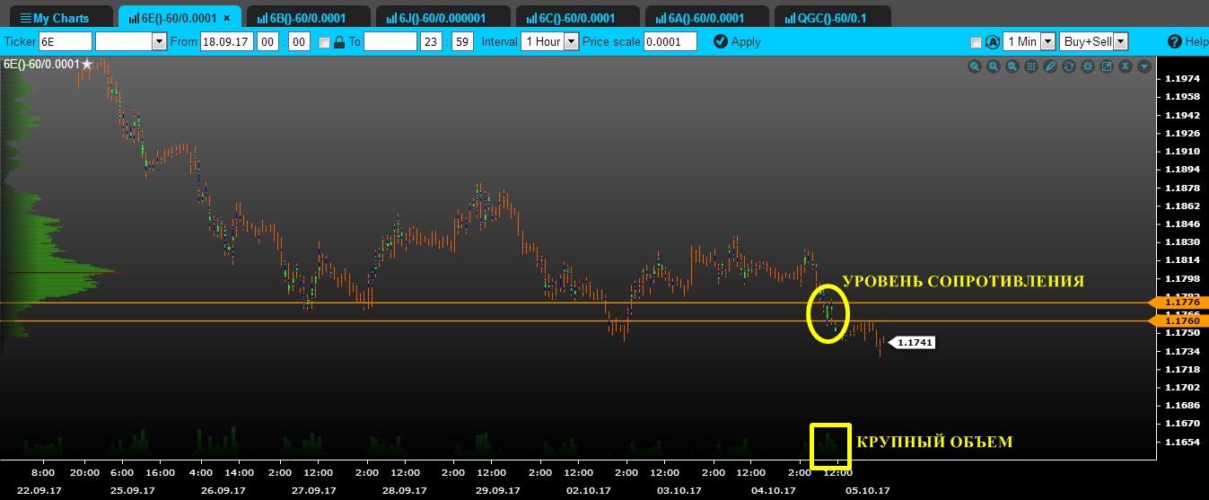The image size is (1209, 500).
Task: Click the refresh chart icon
Action: coord(1069,66)
